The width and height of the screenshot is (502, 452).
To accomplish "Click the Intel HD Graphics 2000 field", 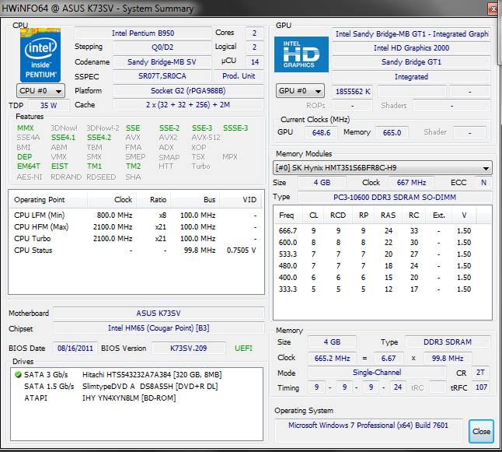I will click(411, 48).
